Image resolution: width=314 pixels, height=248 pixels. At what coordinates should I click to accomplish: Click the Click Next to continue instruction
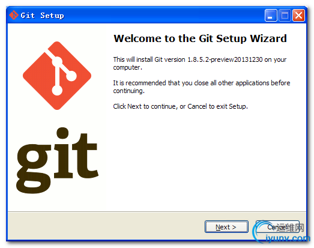181,106
